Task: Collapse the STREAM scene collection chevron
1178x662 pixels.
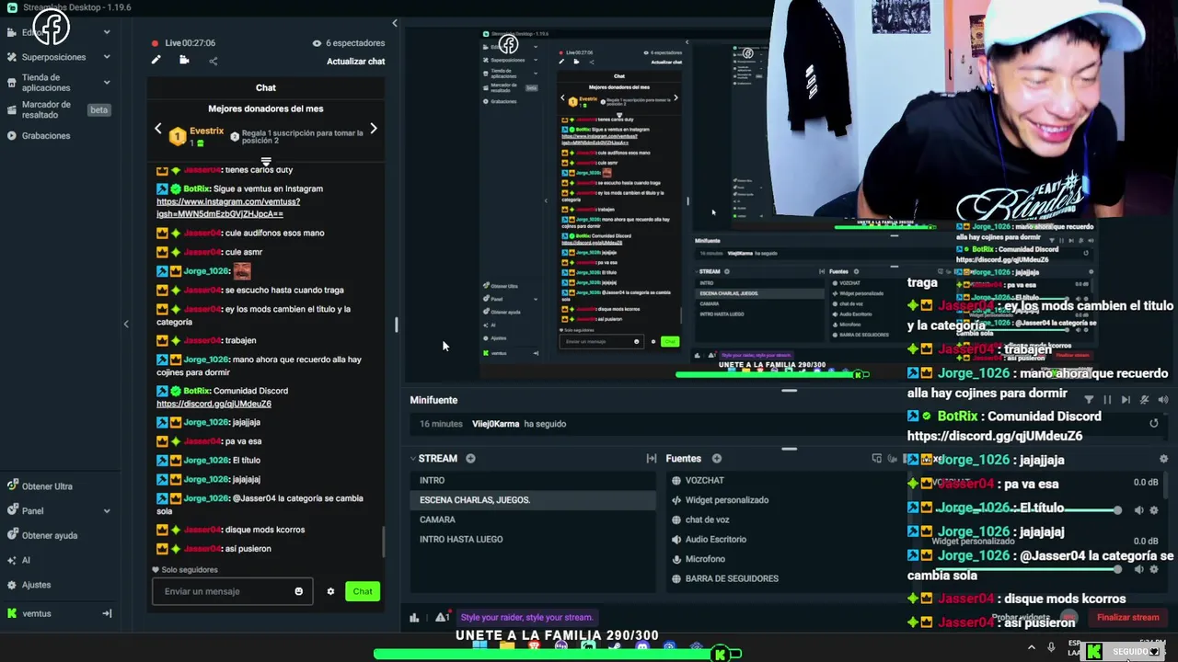Action: click(413, 458)
